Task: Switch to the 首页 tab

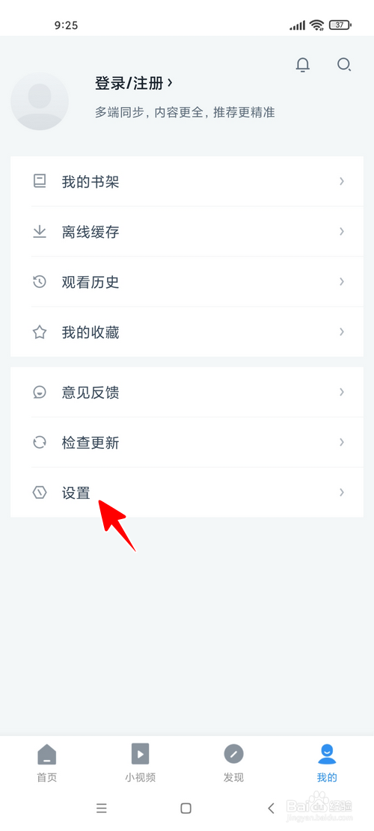Action: (x=46, y=763)
